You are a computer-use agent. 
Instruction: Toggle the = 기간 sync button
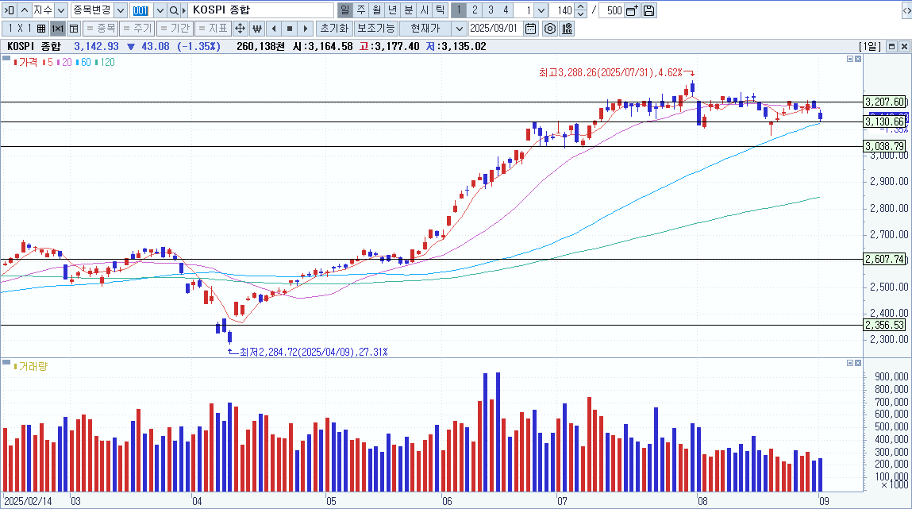[175, 28]
